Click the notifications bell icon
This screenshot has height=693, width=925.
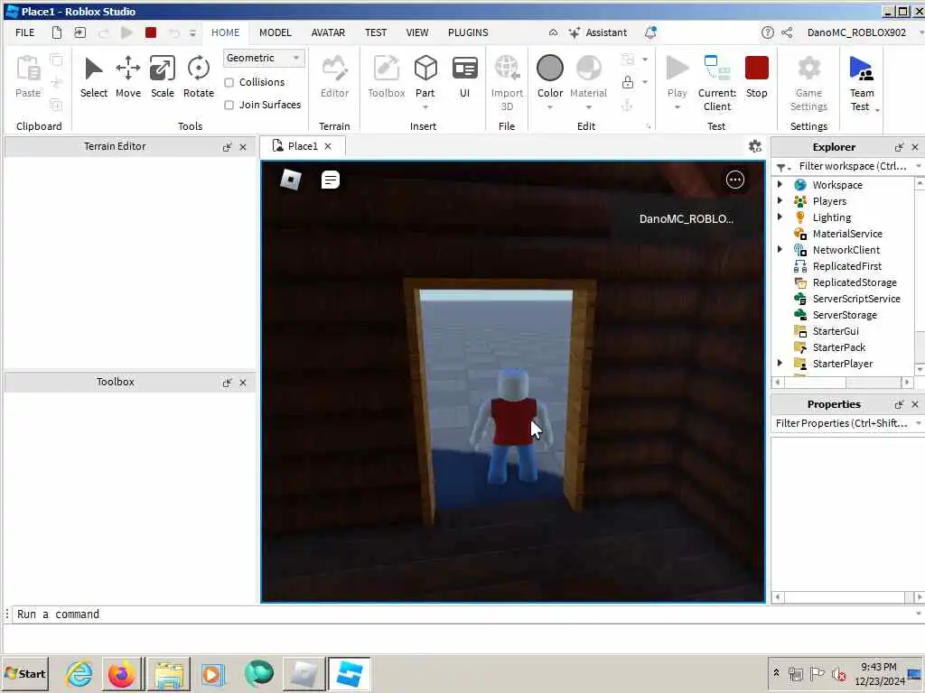pos(650,32)
